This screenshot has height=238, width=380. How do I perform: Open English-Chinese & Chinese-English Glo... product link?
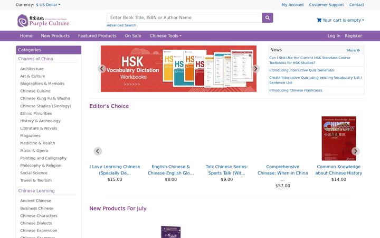[x=170, y=170]
